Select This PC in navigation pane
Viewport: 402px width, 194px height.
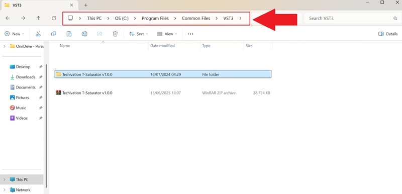[x=22, y=179]
